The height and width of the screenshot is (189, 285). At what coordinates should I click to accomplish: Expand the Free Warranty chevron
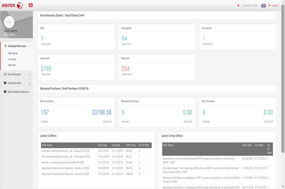click(x=29, y=74)
